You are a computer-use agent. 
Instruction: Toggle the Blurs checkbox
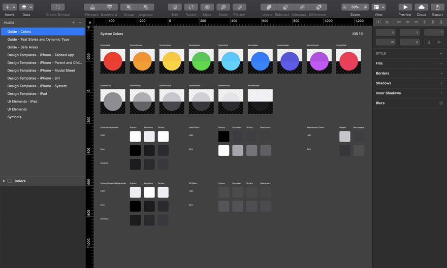[441, 103]
